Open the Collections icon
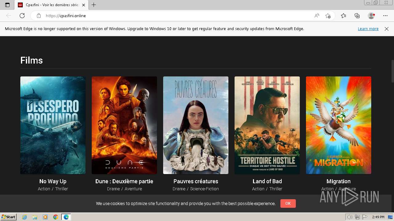This screenshot has height=221, width=394. (357, 16)
